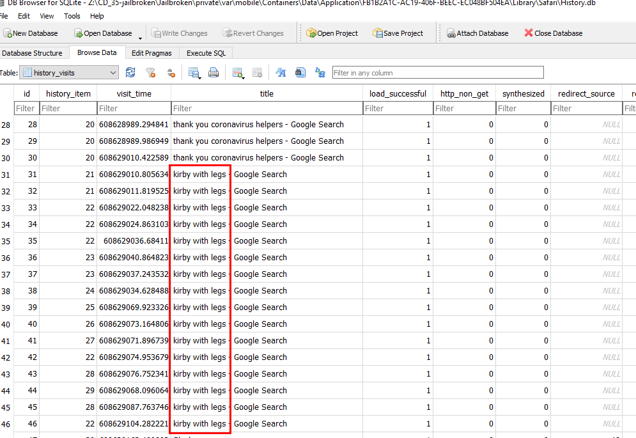Click the Filter in any column field
This screenshot has height=438, width=636.
click(437, 73)
